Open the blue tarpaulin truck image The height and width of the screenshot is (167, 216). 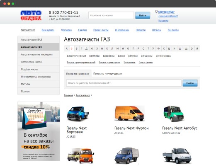click(127, 156)
